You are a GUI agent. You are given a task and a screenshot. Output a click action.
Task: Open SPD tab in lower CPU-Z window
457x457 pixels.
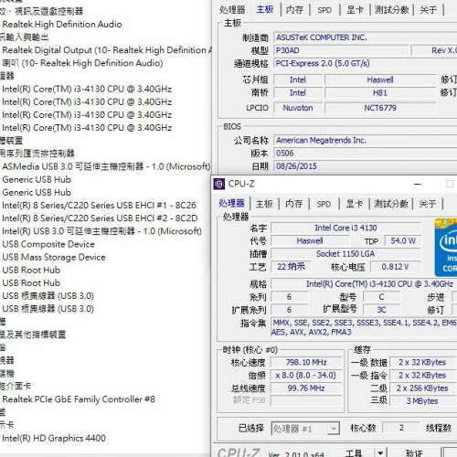pos(324,204)
